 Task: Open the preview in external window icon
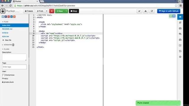[152, 11]
